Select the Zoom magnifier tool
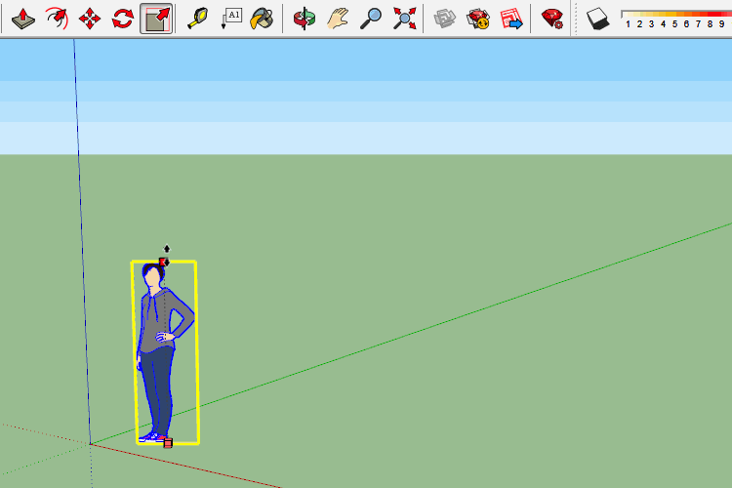The height and width of the screenshot is (488, 732). point(371,18)
